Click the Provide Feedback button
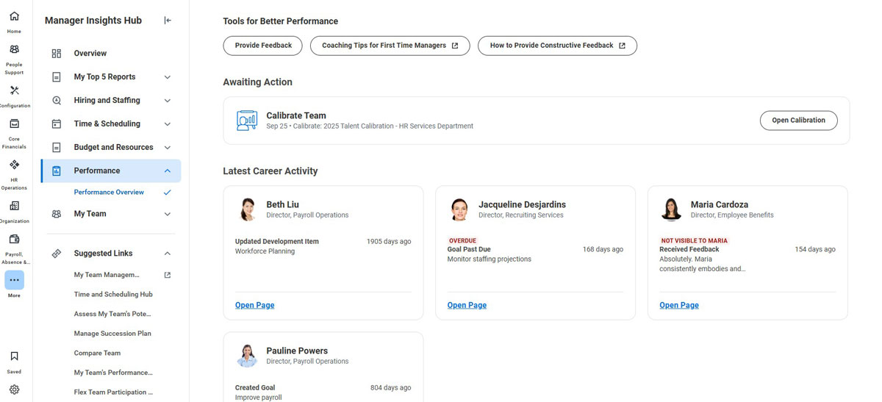The height and width of the screenshot is (402, 882). pyautogui.click(x=263, y=46)
